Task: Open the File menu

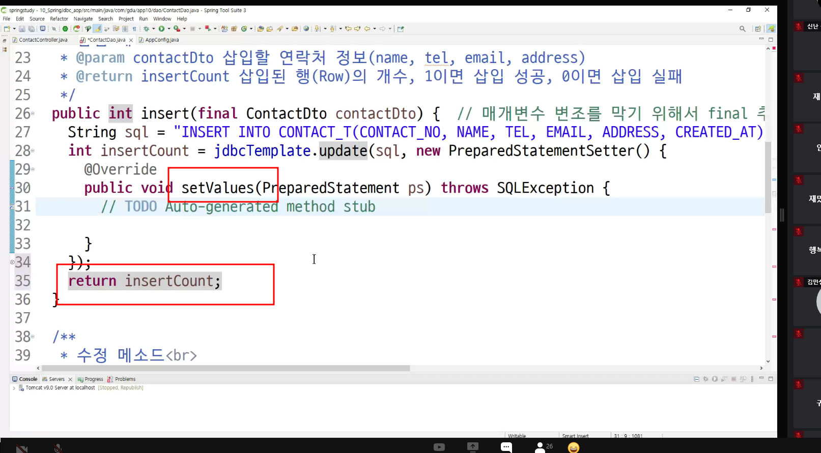Action: (x=7, y=19)
